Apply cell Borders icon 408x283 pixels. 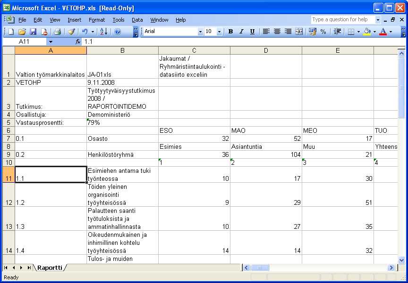tap(351, 32)
